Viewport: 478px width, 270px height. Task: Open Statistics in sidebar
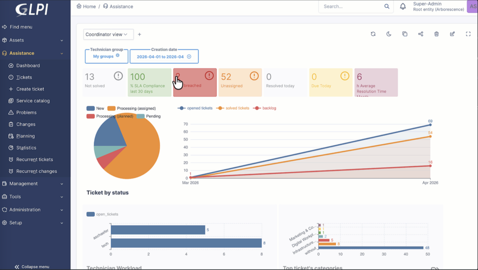pyautogui.click(x=26, y=148)
